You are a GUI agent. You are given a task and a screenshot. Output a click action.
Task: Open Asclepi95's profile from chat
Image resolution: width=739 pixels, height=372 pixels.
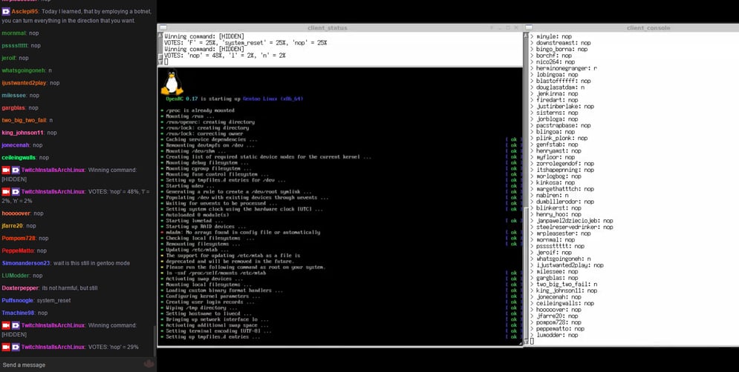coord(25,11)
